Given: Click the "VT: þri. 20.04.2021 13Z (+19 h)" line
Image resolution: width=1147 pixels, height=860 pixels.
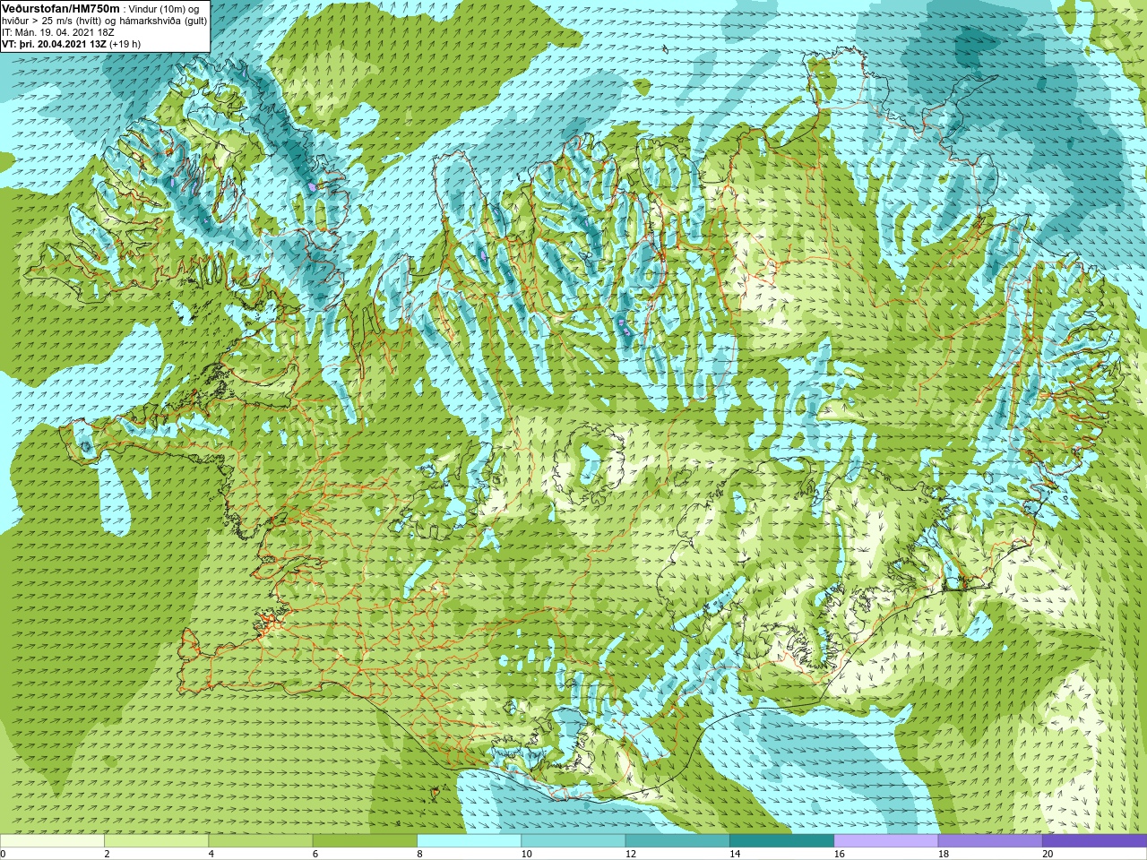Looking at the screenshot, I should click(x=71, y=44).
